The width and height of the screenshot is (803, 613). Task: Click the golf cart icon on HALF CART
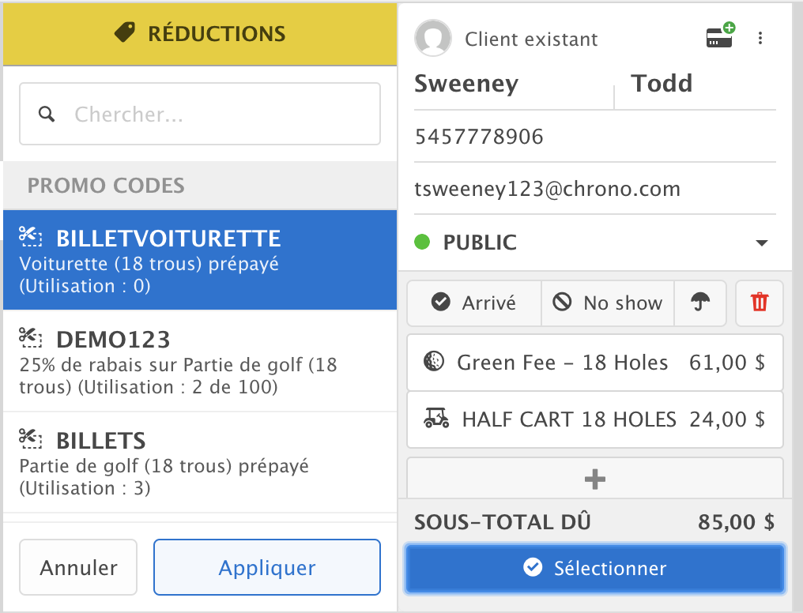pyautogui.click(x=434, y=419)
